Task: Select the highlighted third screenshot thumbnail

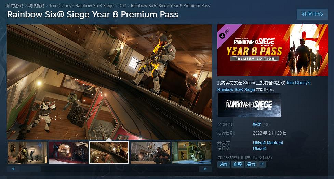Action: coord(109,153)
